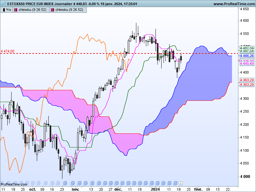This screenshot has height=192, width=256.
Task: Open the chimoku (9 26 52) tab beside Prix
Action: 31,10
